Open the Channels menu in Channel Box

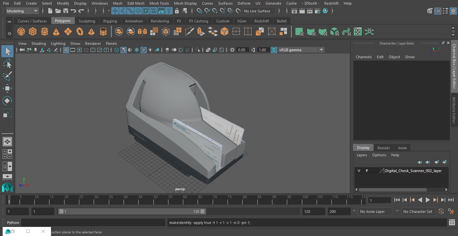pos(364,57)
